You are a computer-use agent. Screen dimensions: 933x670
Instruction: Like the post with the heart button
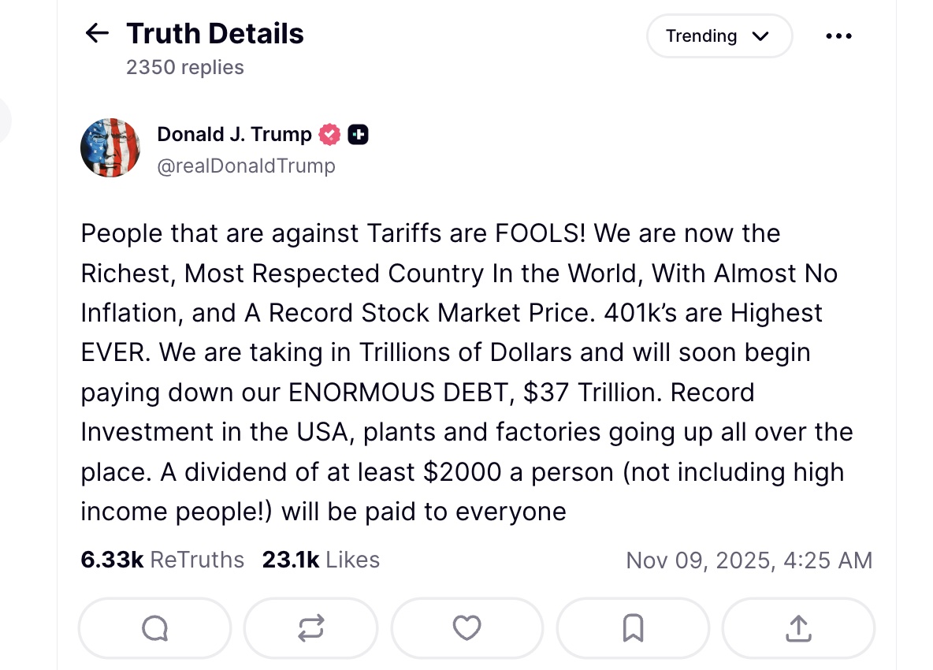pyautogui.click(x=467, y=628)
